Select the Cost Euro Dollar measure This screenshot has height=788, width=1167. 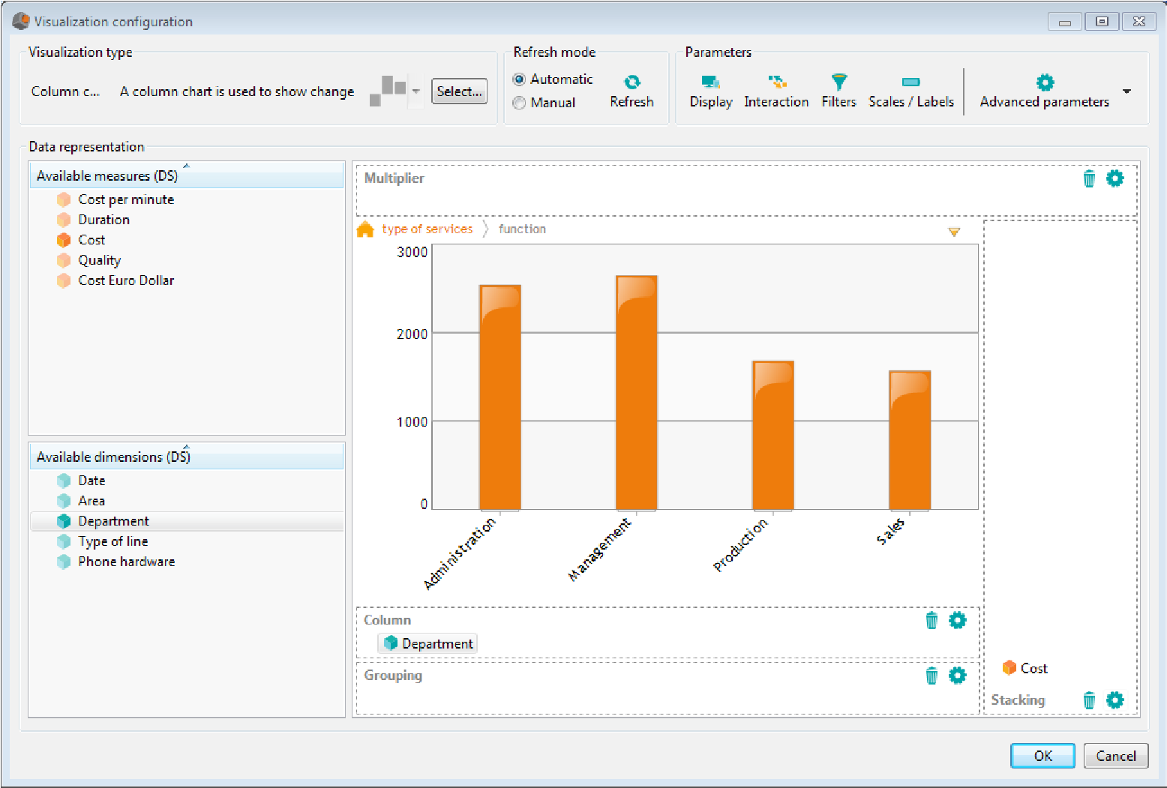tap(116, 280)
